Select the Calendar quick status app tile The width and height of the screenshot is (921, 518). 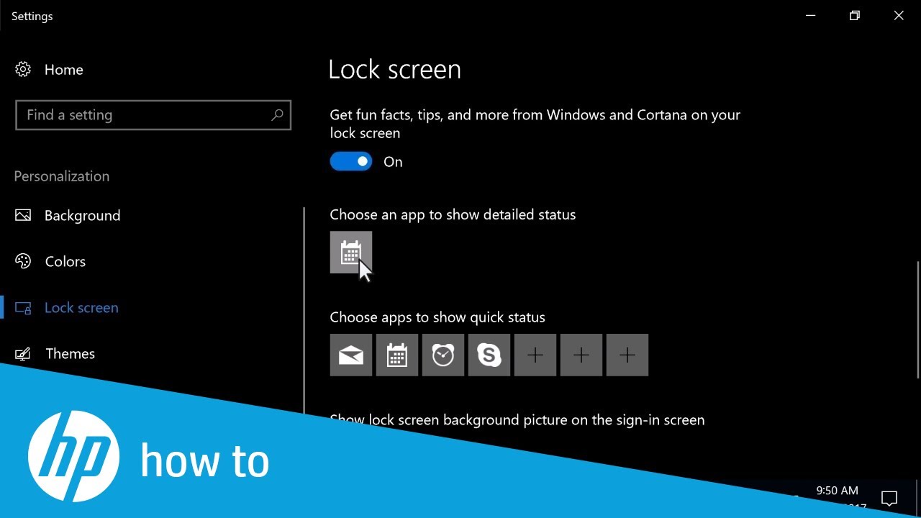point(396,355)
